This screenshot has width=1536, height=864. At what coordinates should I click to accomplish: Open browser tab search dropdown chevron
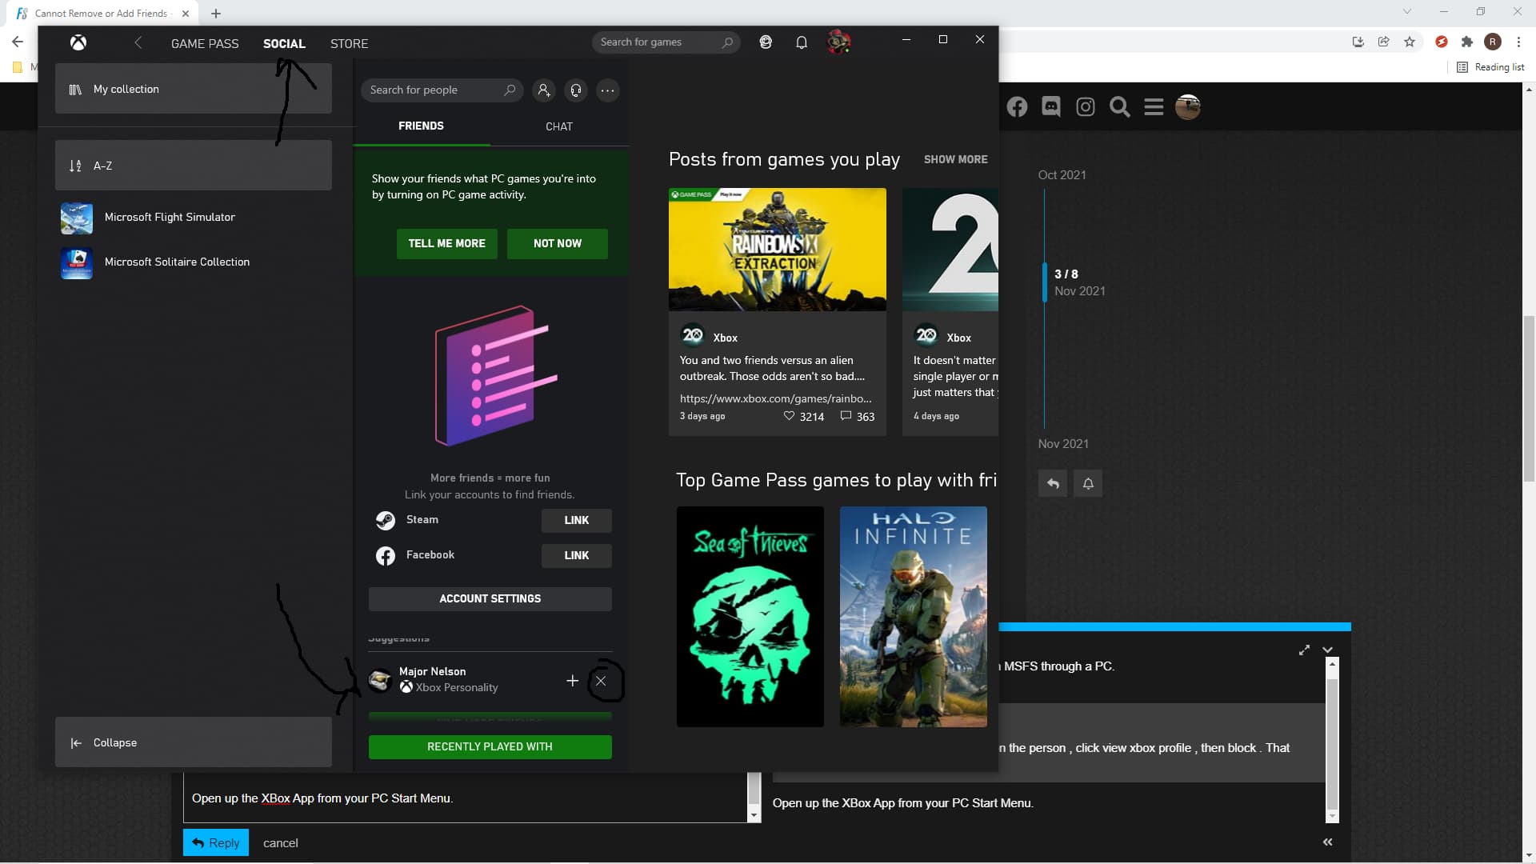coord(1407,12)
